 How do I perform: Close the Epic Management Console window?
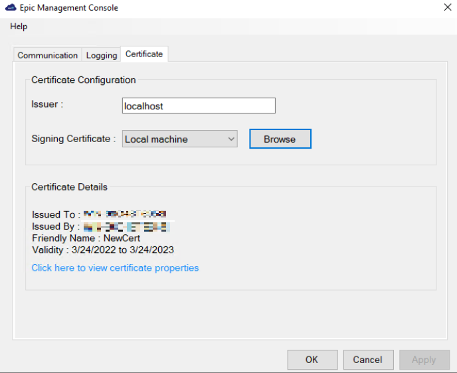[448, 7]
